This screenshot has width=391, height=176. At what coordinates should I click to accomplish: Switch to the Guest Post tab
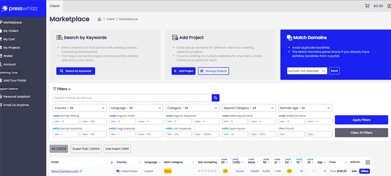coord(86,149)
